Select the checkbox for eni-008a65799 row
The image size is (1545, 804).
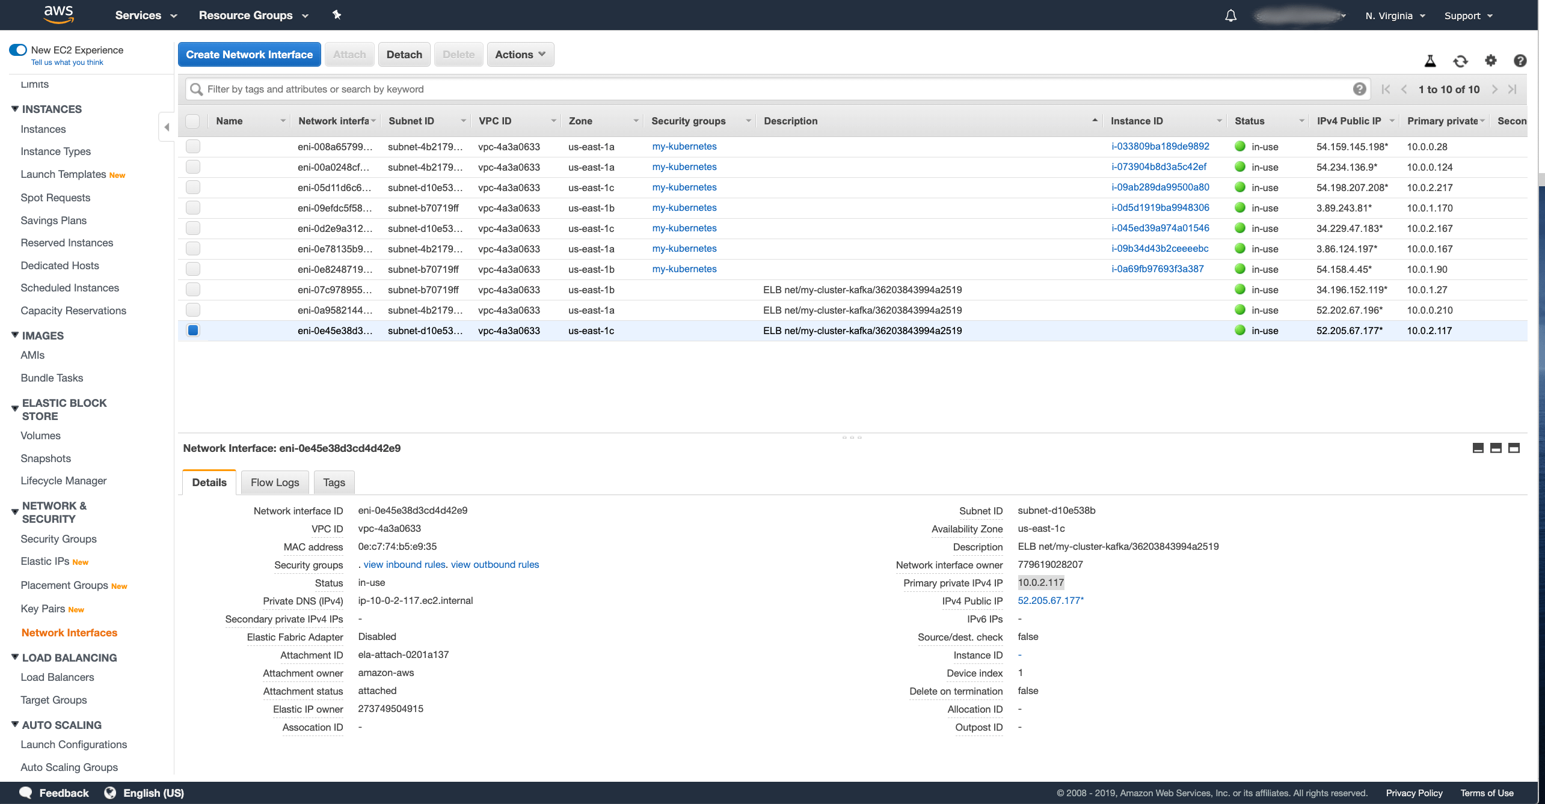(192, 146)
